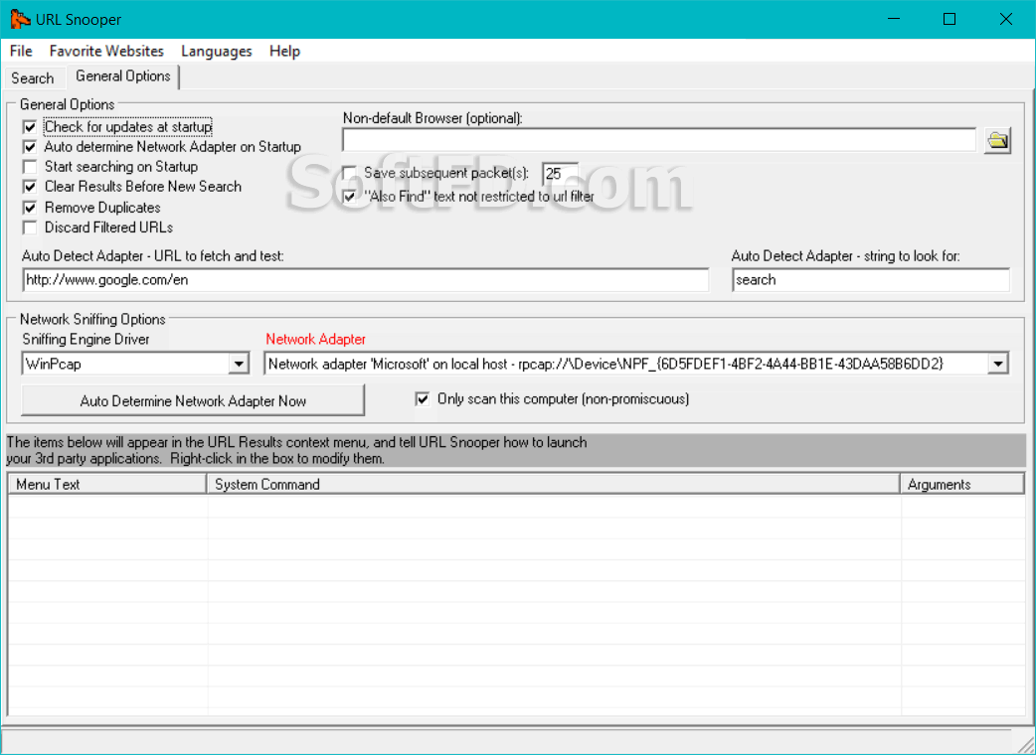Minimize the URL Snooper window
The image size is (1036, 755).
893,19
